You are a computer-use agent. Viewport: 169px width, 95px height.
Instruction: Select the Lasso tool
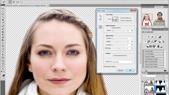[3, 14]
